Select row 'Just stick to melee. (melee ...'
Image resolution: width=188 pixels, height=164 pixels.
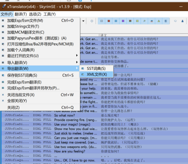point(95,133)
